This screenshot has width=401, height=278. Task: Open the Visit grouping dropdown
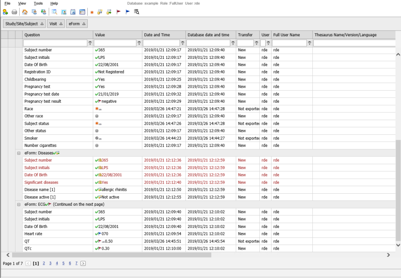[x=56, y=23]
